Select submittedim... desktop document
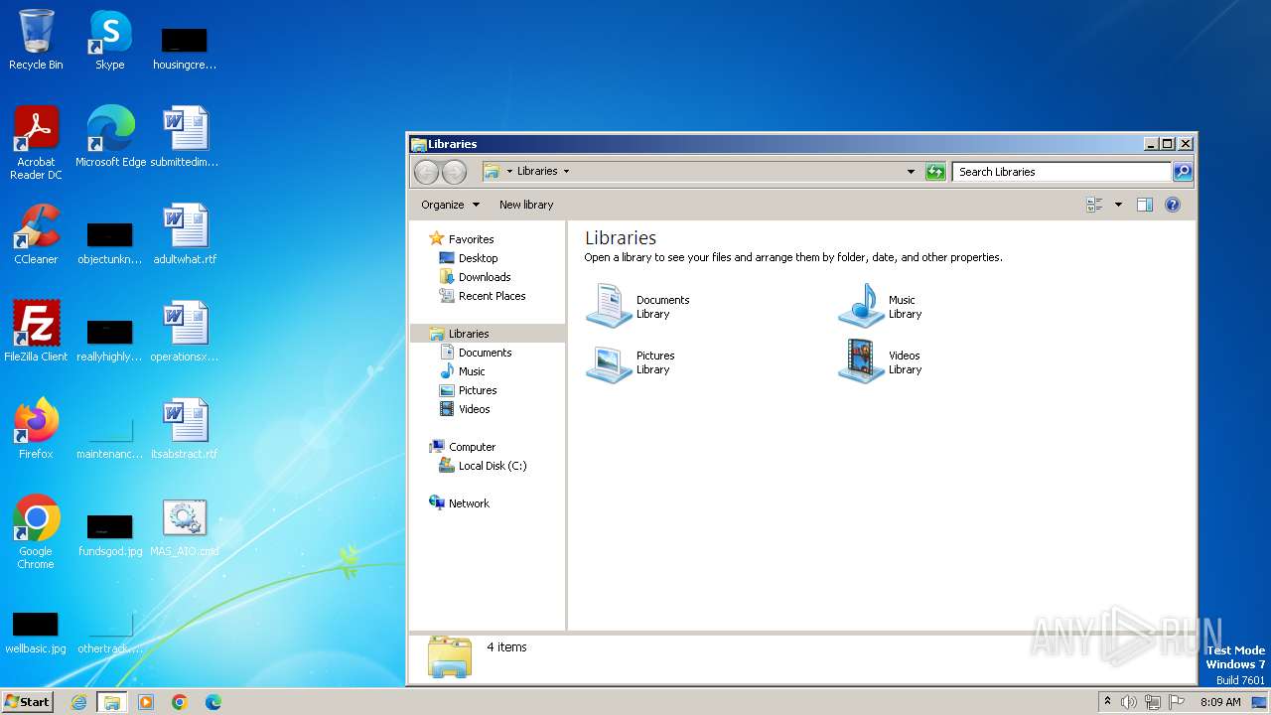This screenshot has height=715, width=1271. click(185, 137)
